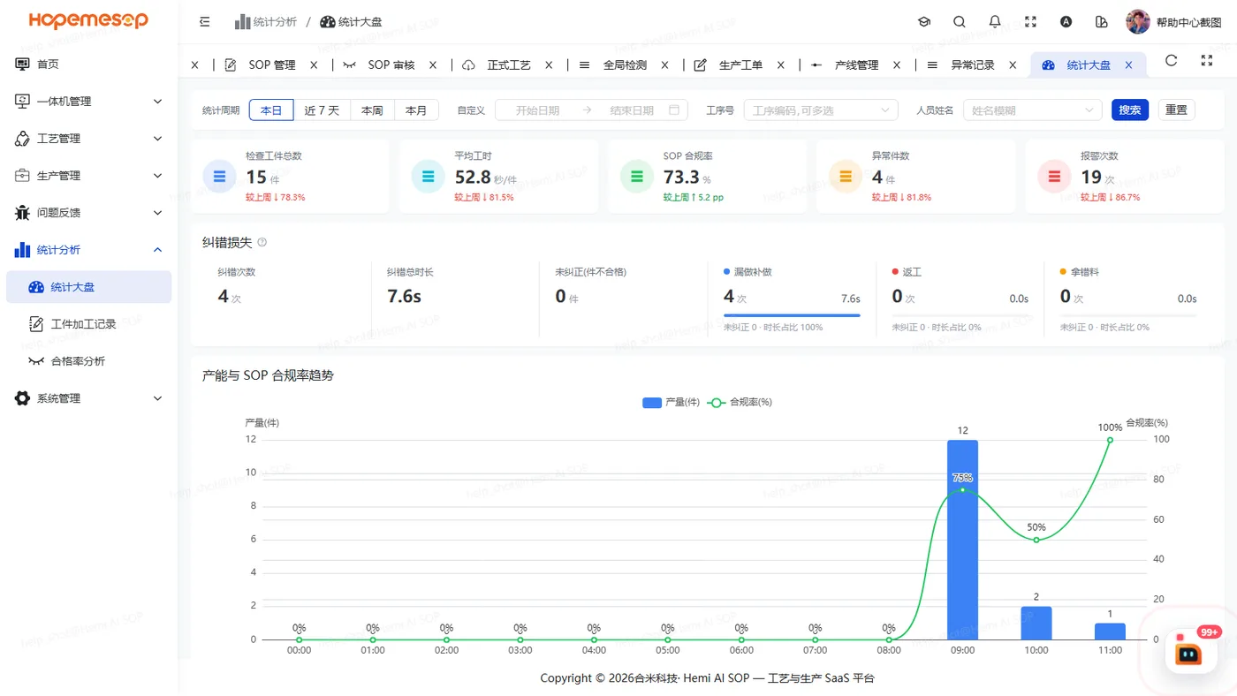Viewport: 1237px width, 696px height.
Task: Open the 人员姓名 dropdown
Action: 1033,110
